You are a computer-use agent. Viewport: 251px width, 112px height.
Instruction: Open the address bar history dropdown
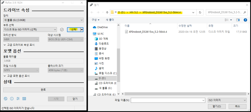pos(193,12)
